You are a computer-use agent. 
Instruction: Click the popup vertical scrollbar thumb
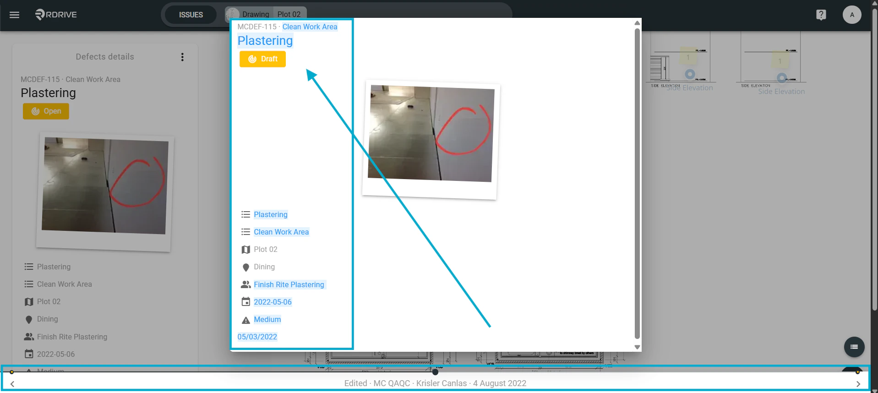(637, 183)
